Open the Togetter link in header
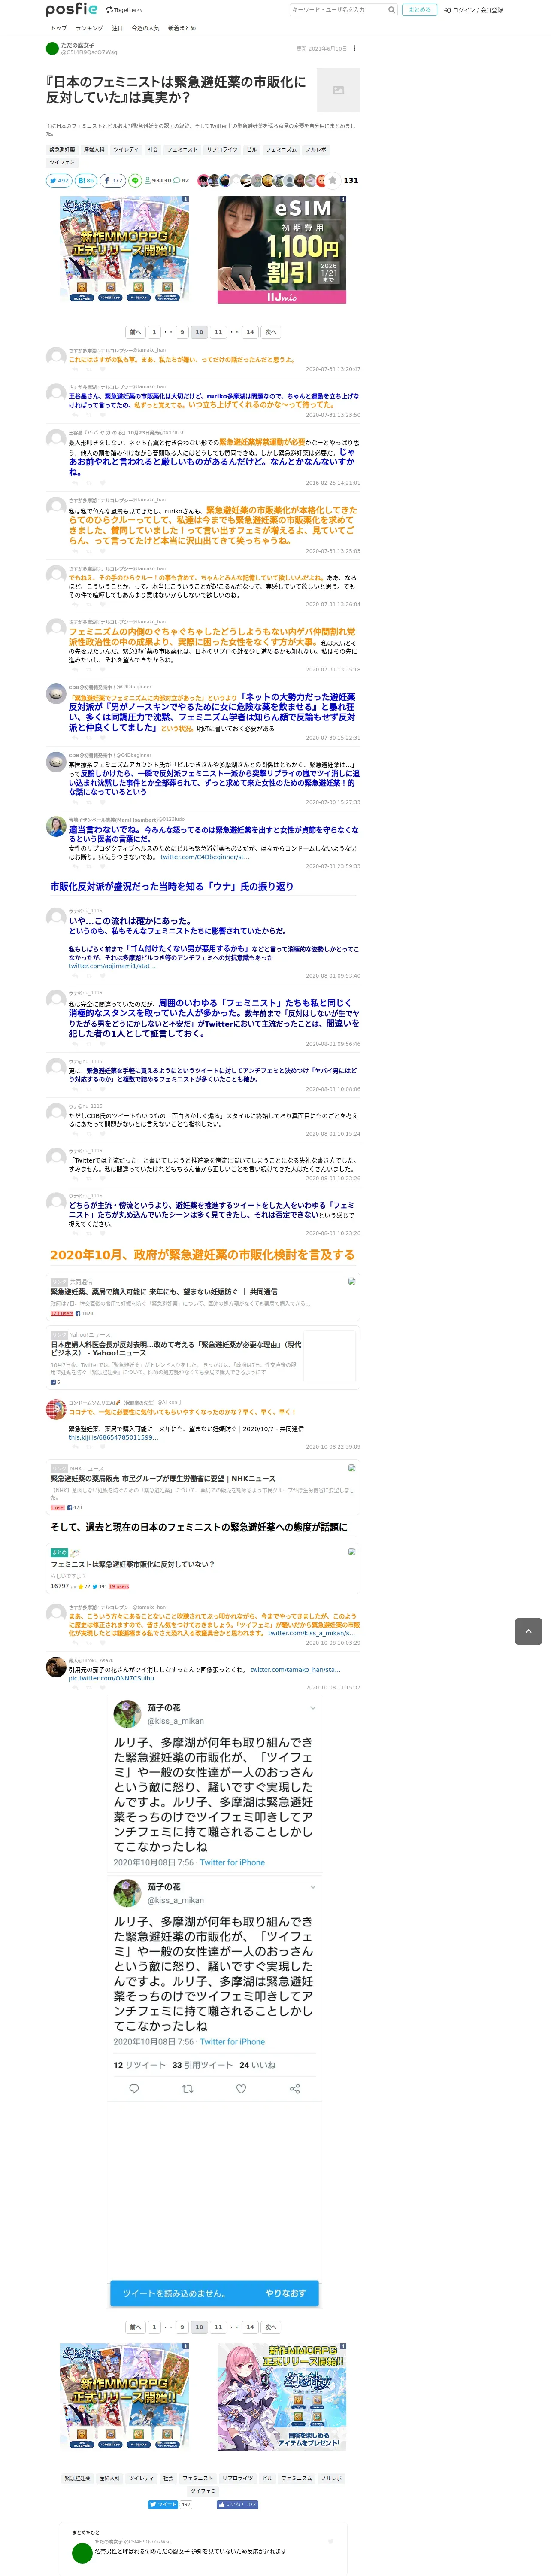Screen dimensions: 551x2576 124,10
